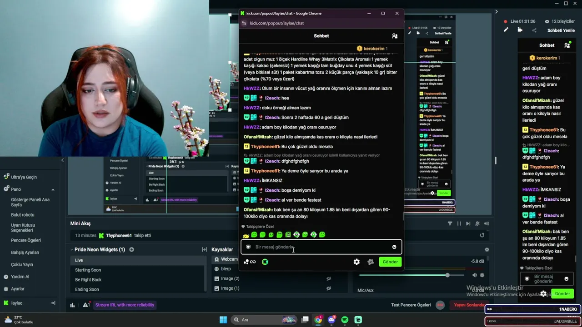Open Bahşiş Ayarları in sidebar
The image size is (582, 327).
tap(25, 253)
